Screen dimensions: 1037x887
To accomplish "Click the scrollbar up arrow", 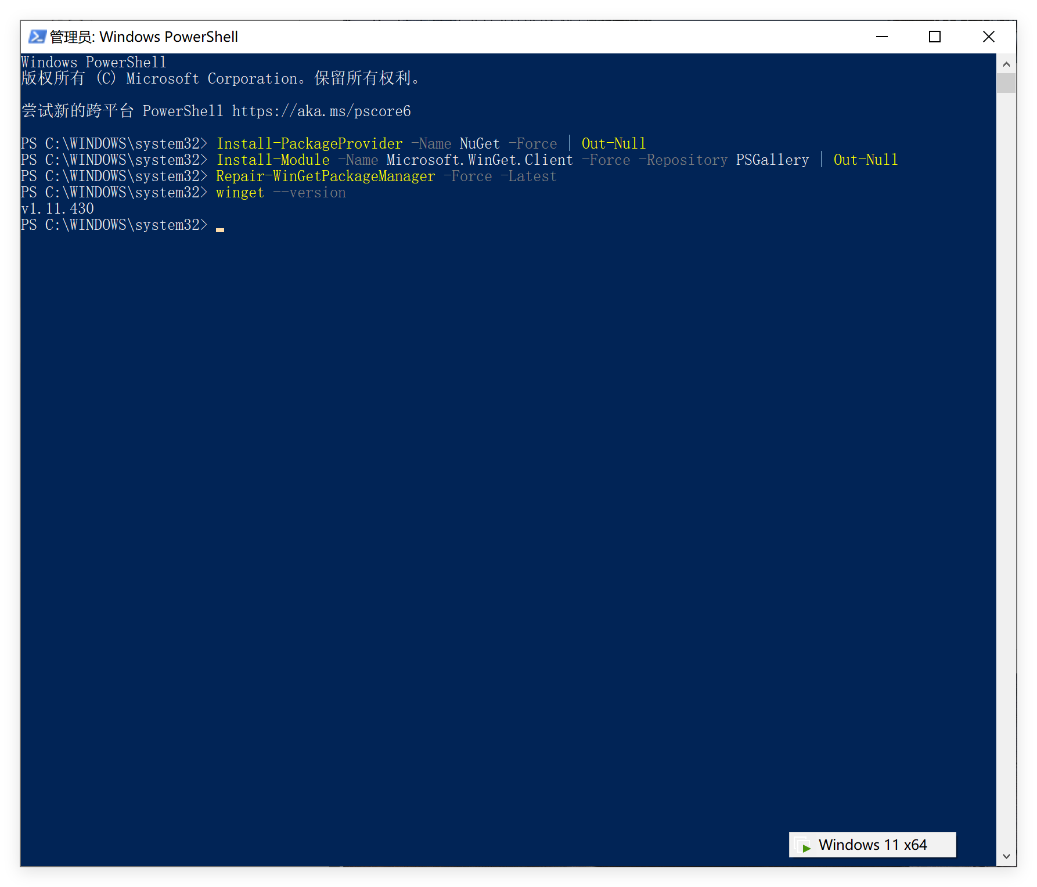I will 1006,63.
